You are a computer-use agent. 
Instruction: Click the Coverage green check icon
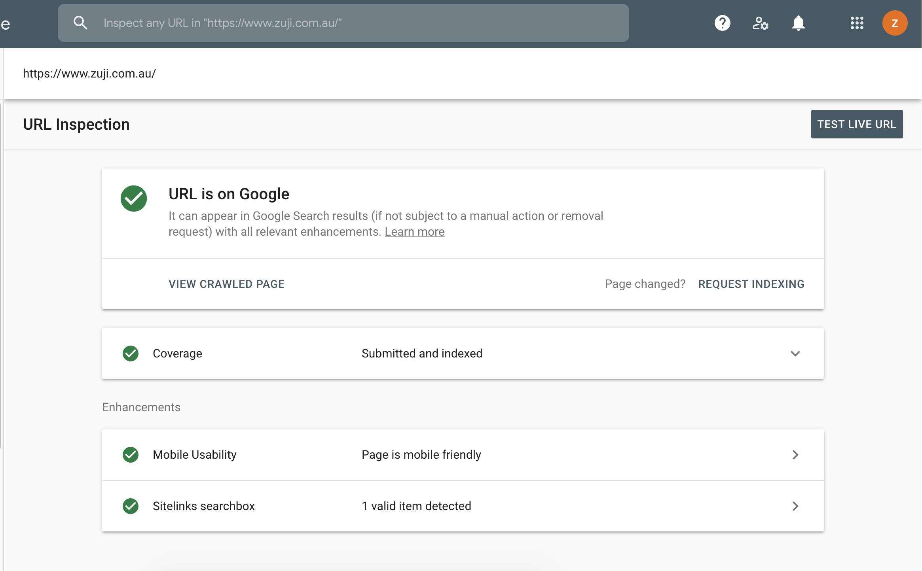click(131, 354)
